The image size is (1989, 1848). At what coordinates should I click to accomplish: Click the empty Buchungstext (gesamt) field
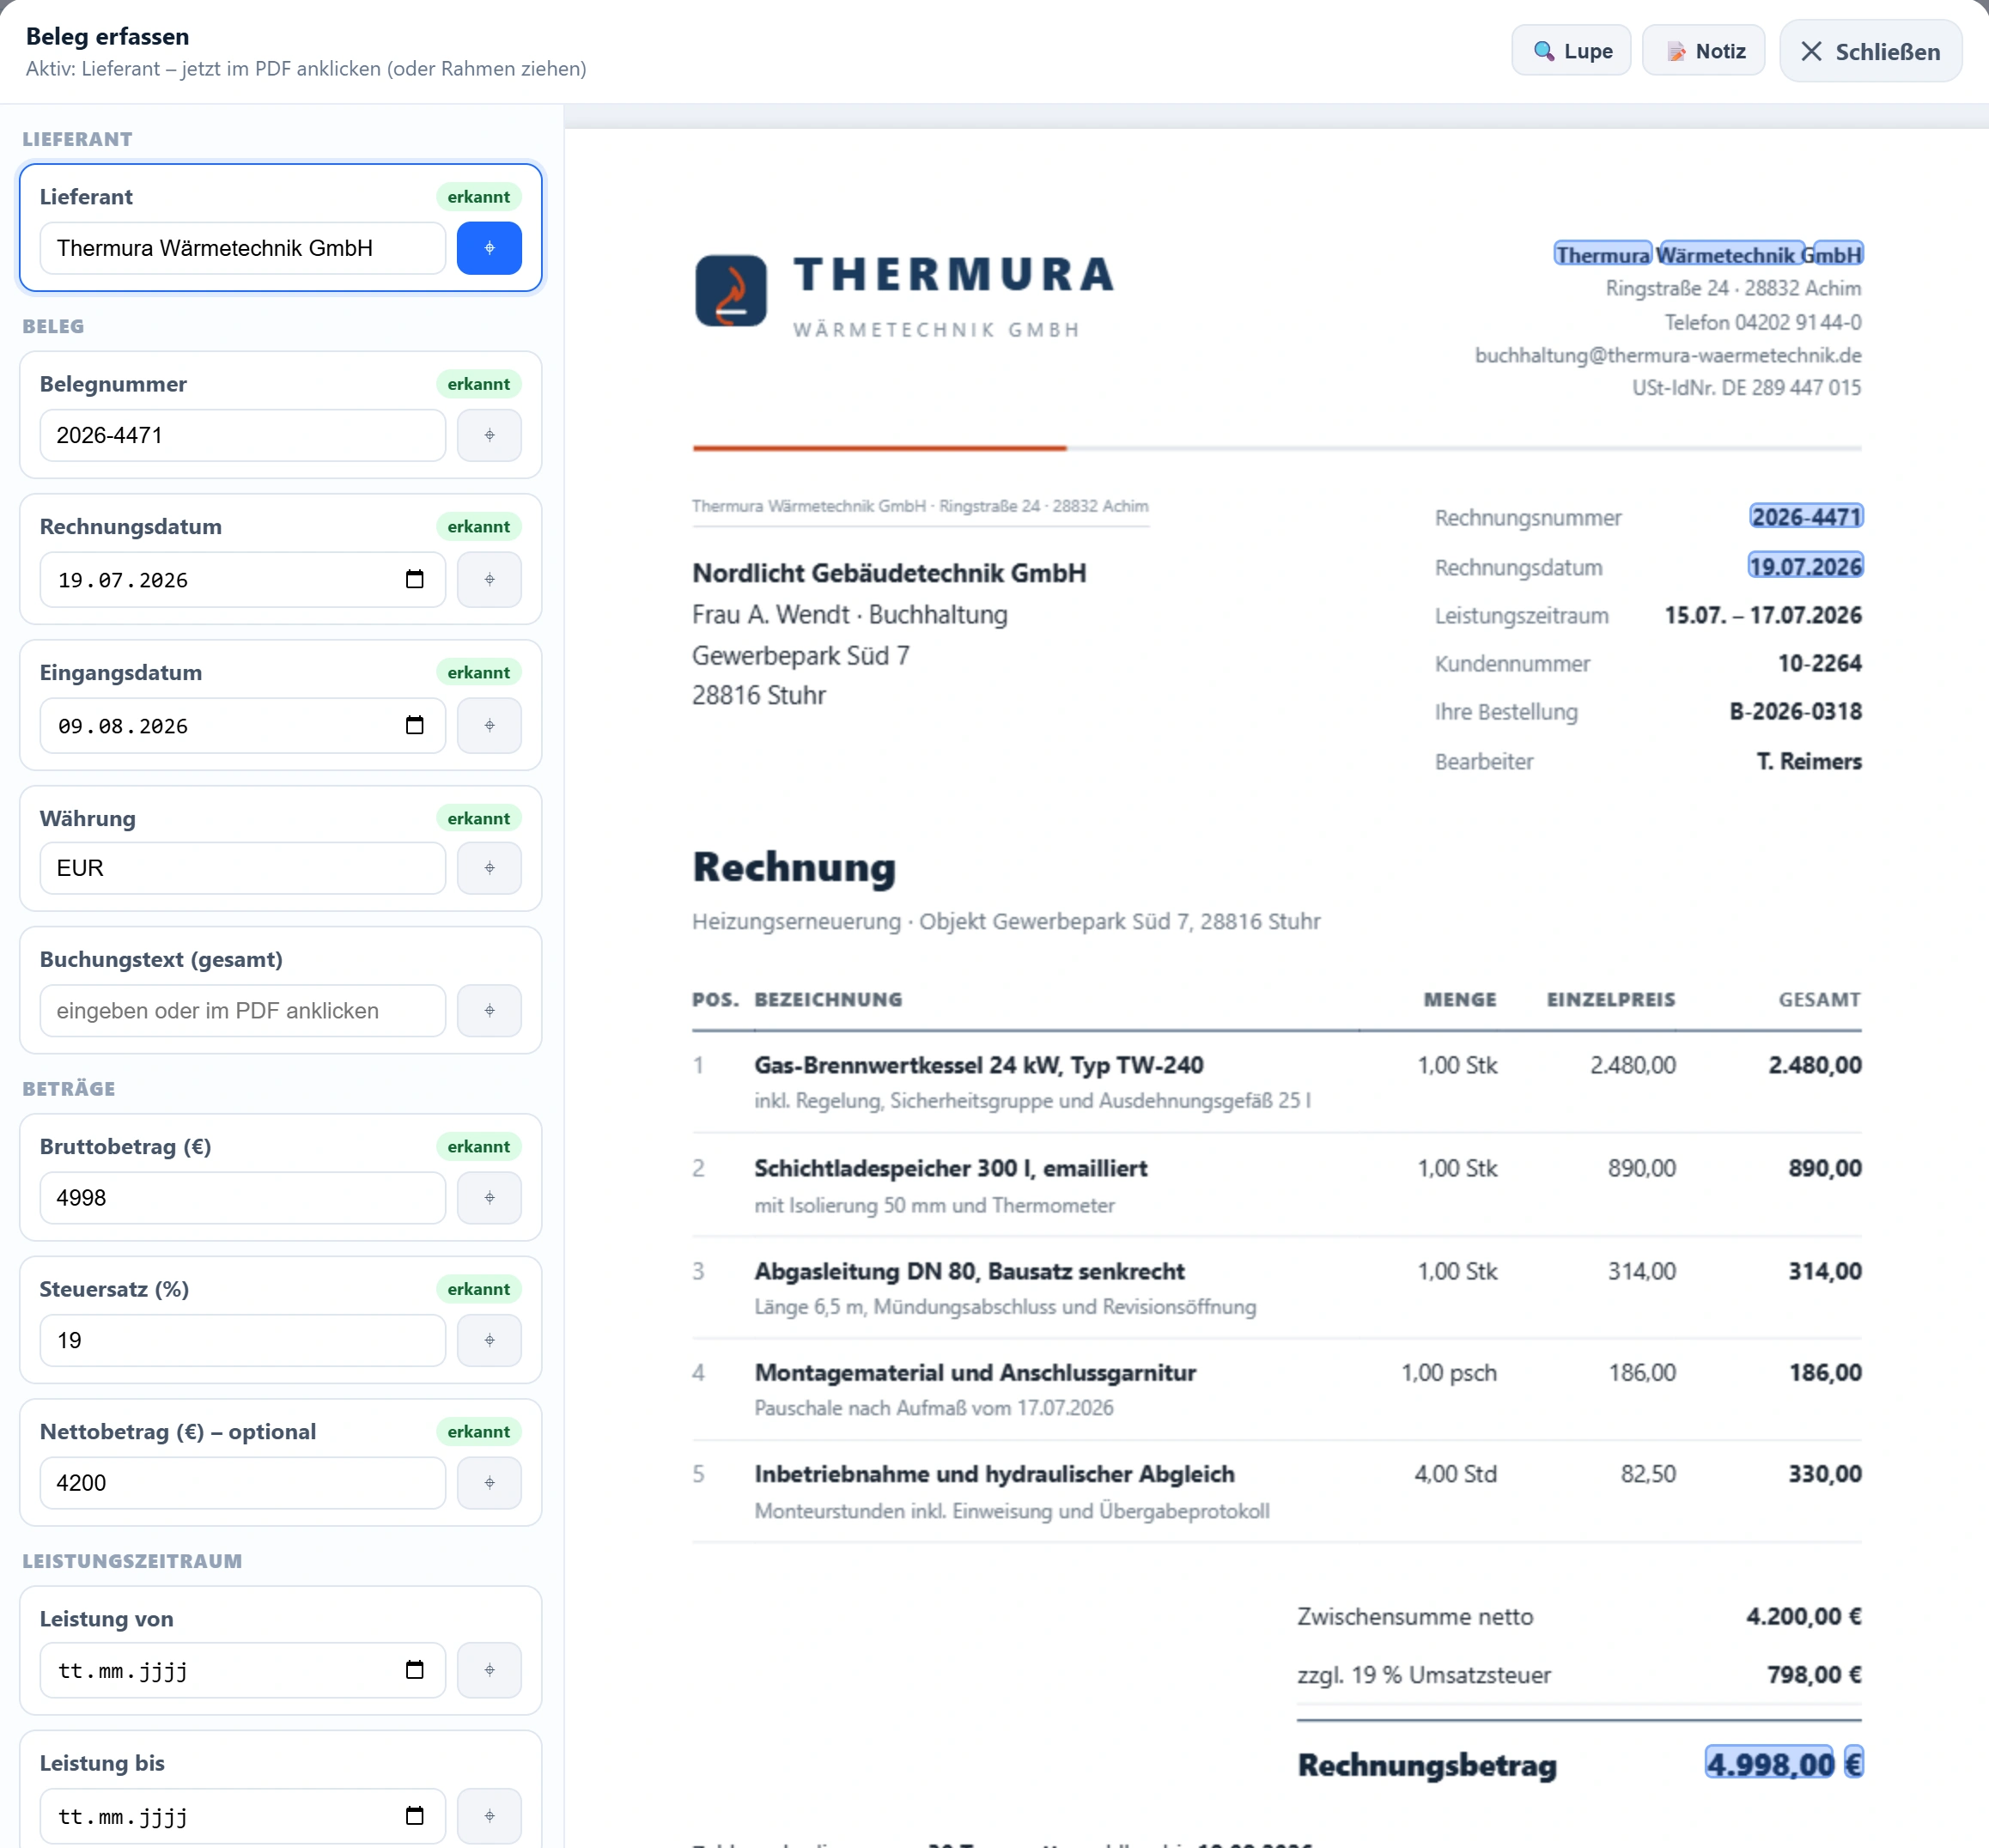pyautogui.click(x=243, y=1010)
